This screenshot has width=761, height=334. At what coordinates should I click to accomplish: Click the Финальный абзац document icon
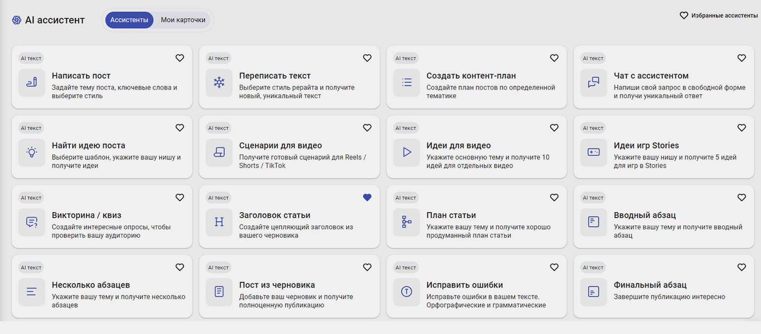[593, 292]
